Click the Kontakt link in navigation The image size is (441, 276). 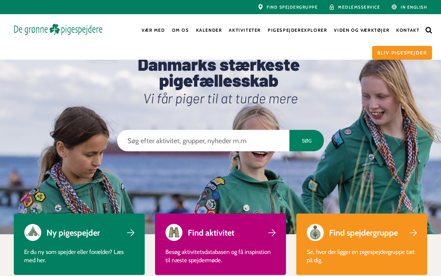tap(408, 30)
